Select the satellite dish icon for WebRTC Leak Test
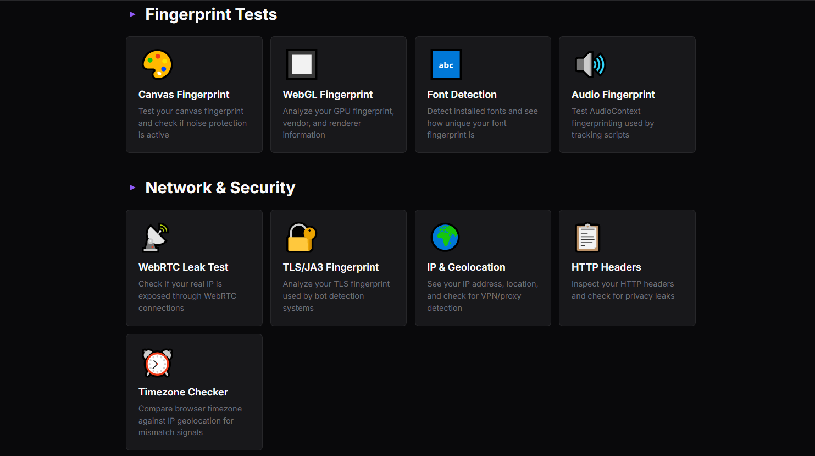 [155, 237]
